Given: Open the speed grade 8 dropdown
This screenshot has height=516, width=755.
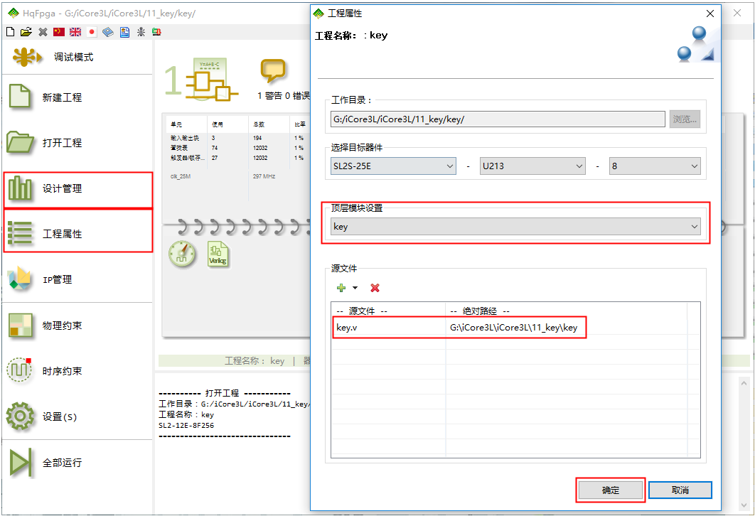Looking at the screenshot, I should (654, 166).
